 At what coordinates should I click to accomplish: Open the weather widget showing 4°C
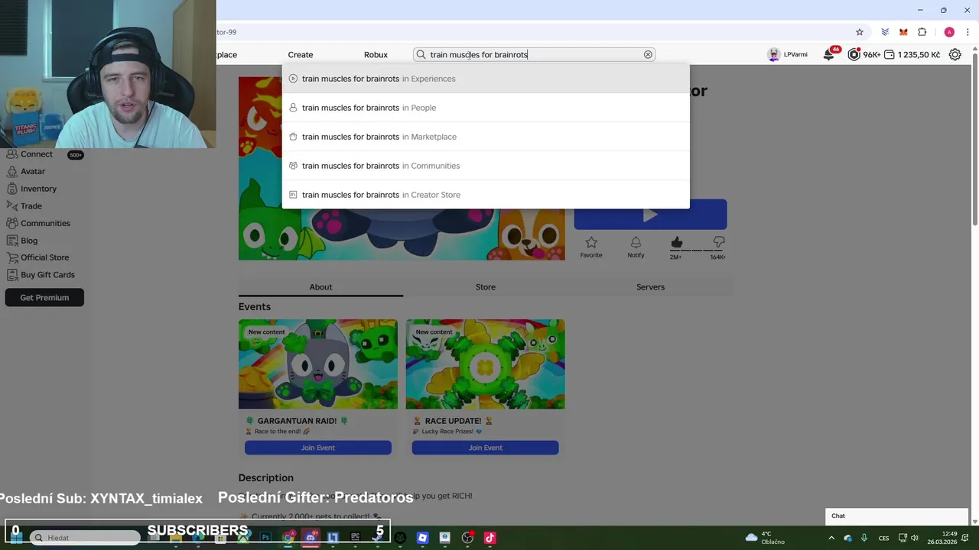coord(765,538)
